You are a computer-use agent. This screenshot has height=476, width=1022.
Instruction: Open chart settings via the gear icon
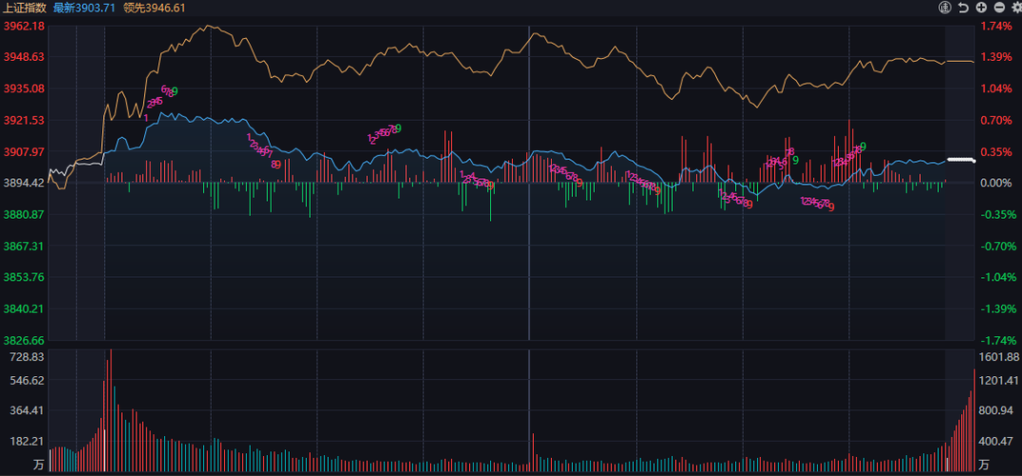[1017, 8]
